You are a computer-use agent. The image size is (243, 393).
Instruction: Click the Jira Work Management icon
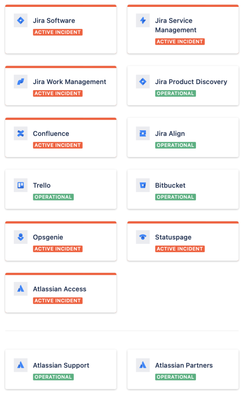coord(21,82)
